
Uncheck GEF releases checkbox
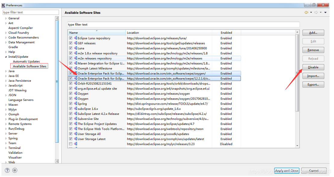(70, 43)
